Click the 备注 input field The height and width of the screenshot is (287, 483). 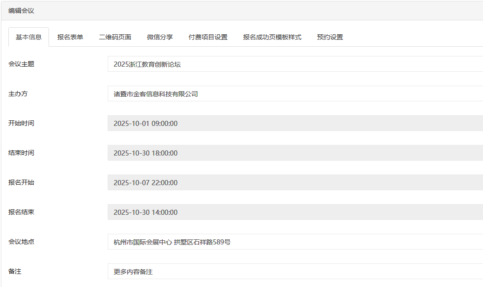pos(295,272)
